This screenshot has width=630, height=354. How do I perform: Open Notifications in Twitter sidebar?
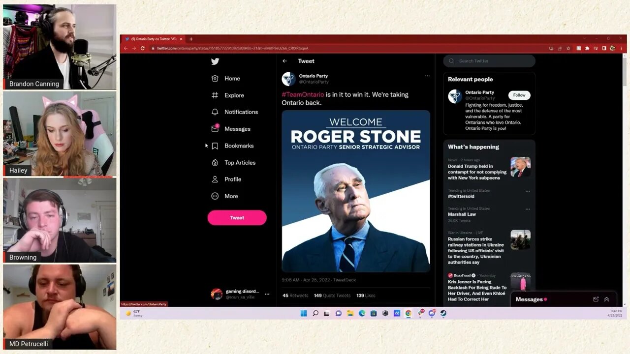click(x=235, y=112)
